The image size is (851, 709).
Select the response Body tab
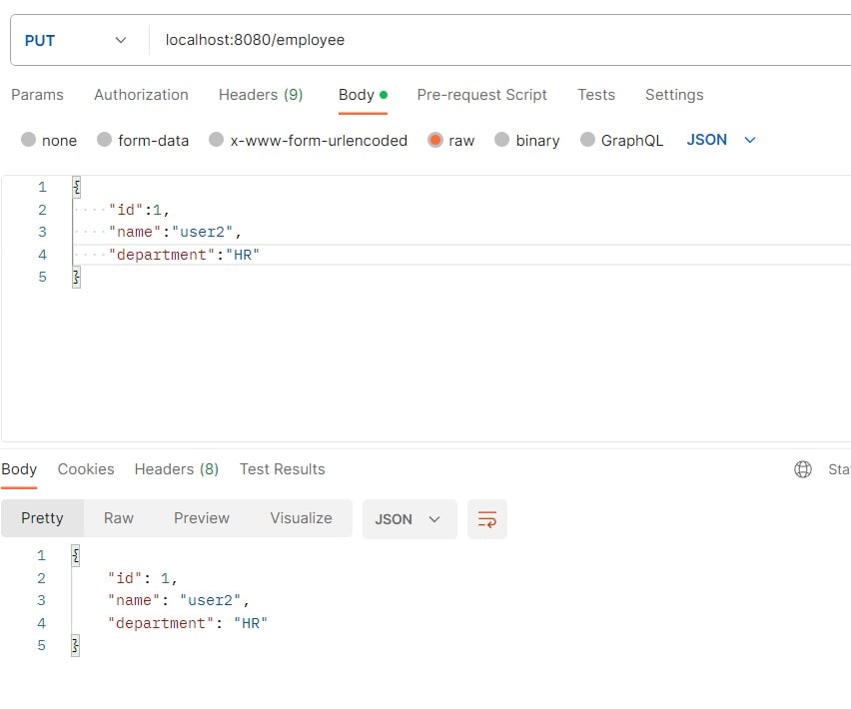pos(19,469)
